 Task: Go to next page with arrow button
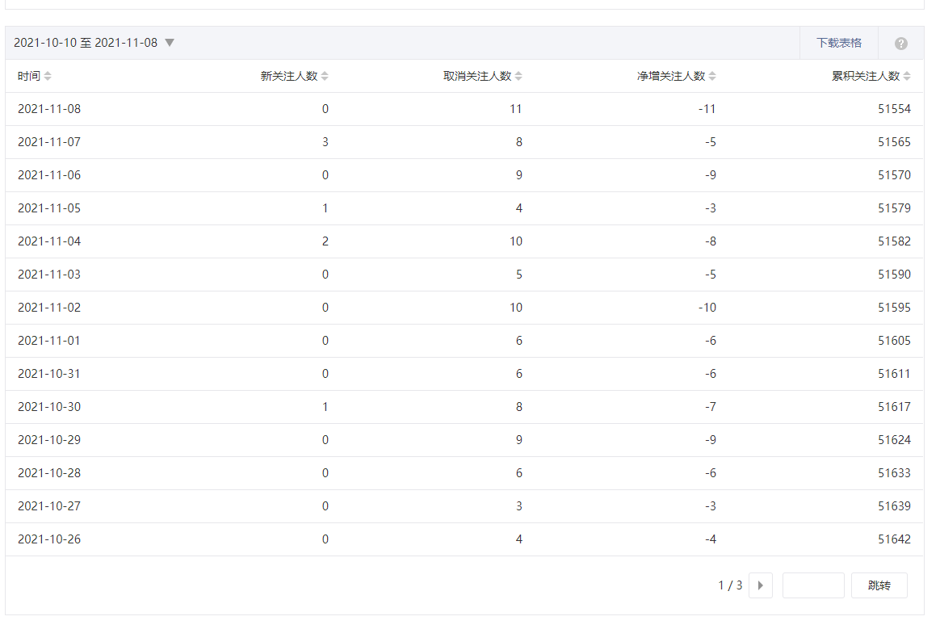761,585
